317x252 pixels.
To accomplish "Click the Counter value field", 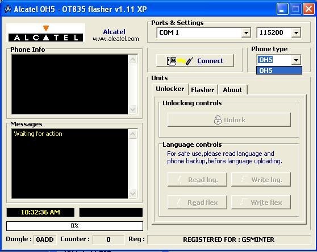I will click(109, 239).
